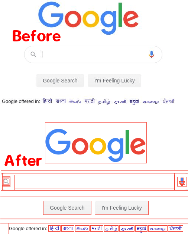Viewport: 188px width, 235px height.
Task: Open the red-outlined मराठी language link
Action: coord(97,228)
